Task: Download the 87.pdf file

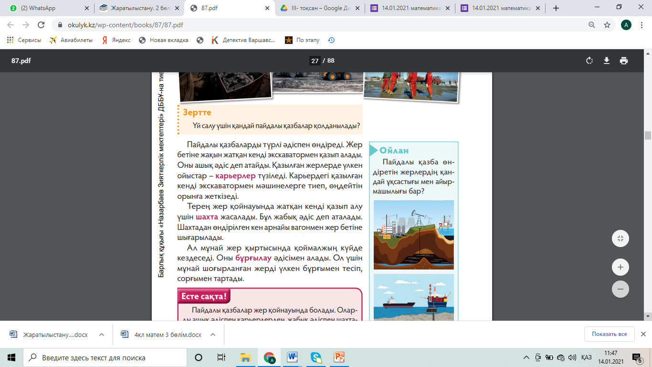Action: tap(607, 61)
